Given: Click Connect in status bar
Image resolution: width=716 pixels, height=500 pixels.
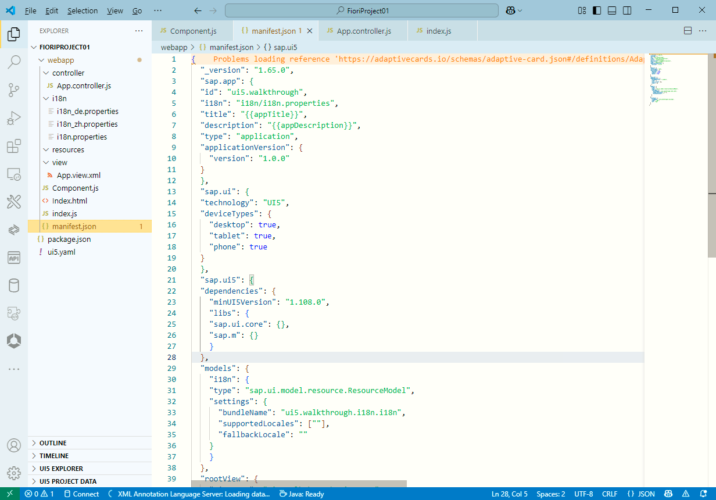Looking at the screenshot, I should click(82, 494).
